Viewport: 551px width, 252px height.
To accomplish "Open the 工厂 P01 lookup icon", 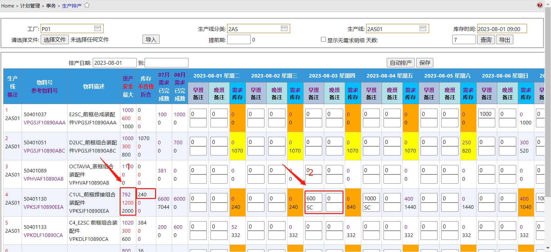I will 98,28.
